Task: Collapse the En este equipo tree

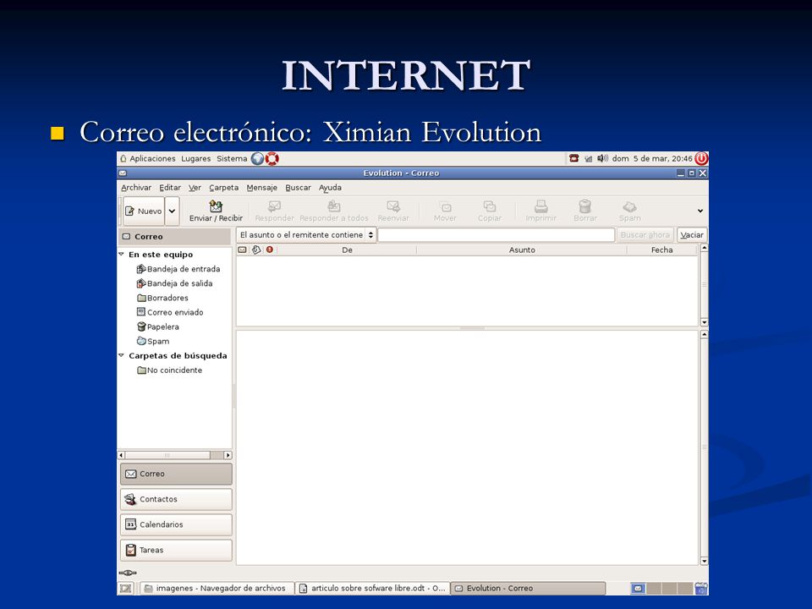Action: (x=121, y=255)
